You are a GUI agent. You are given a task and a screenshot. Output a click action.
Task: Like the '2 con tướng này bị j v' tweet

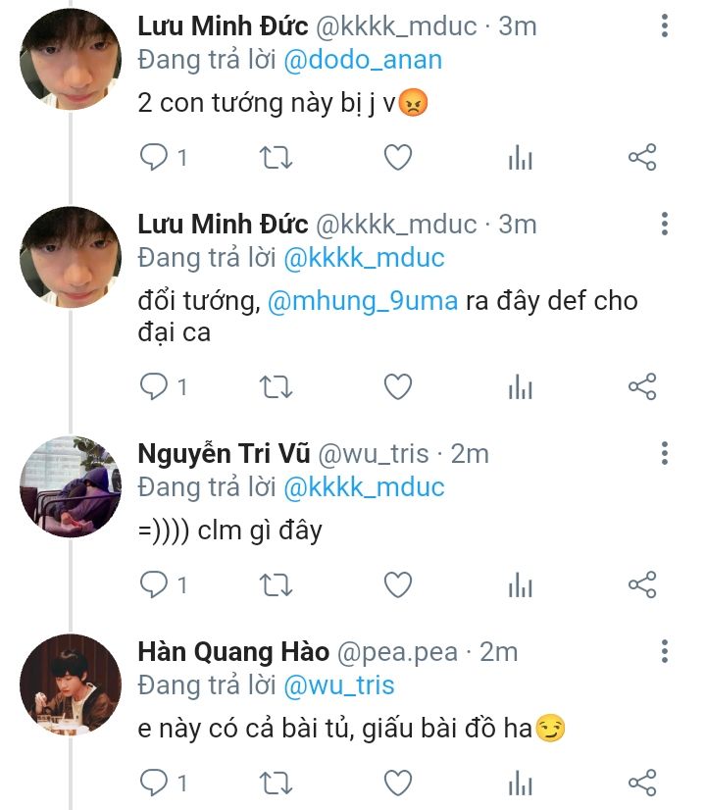(397, 157)
